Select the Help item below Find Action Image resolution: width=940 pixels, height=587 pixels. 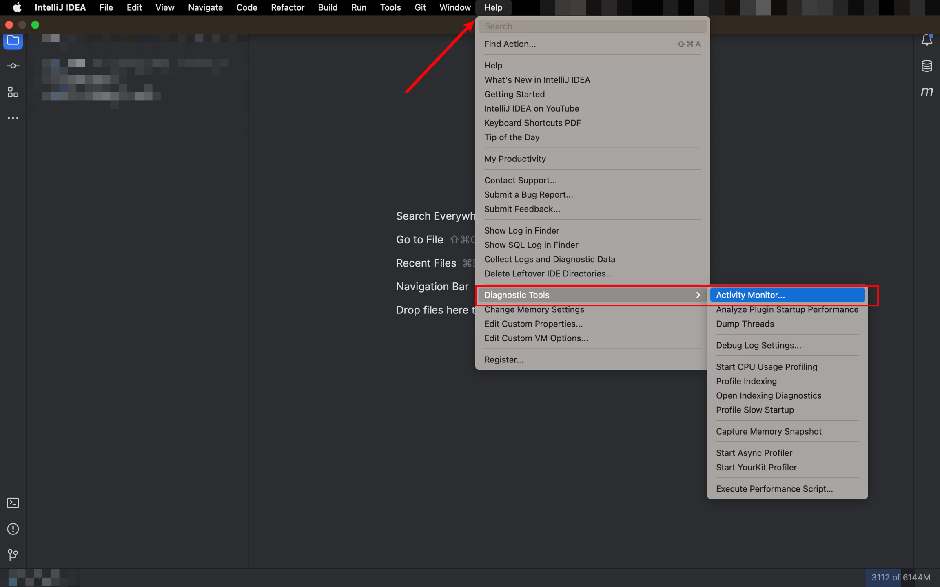click(592, 66)
